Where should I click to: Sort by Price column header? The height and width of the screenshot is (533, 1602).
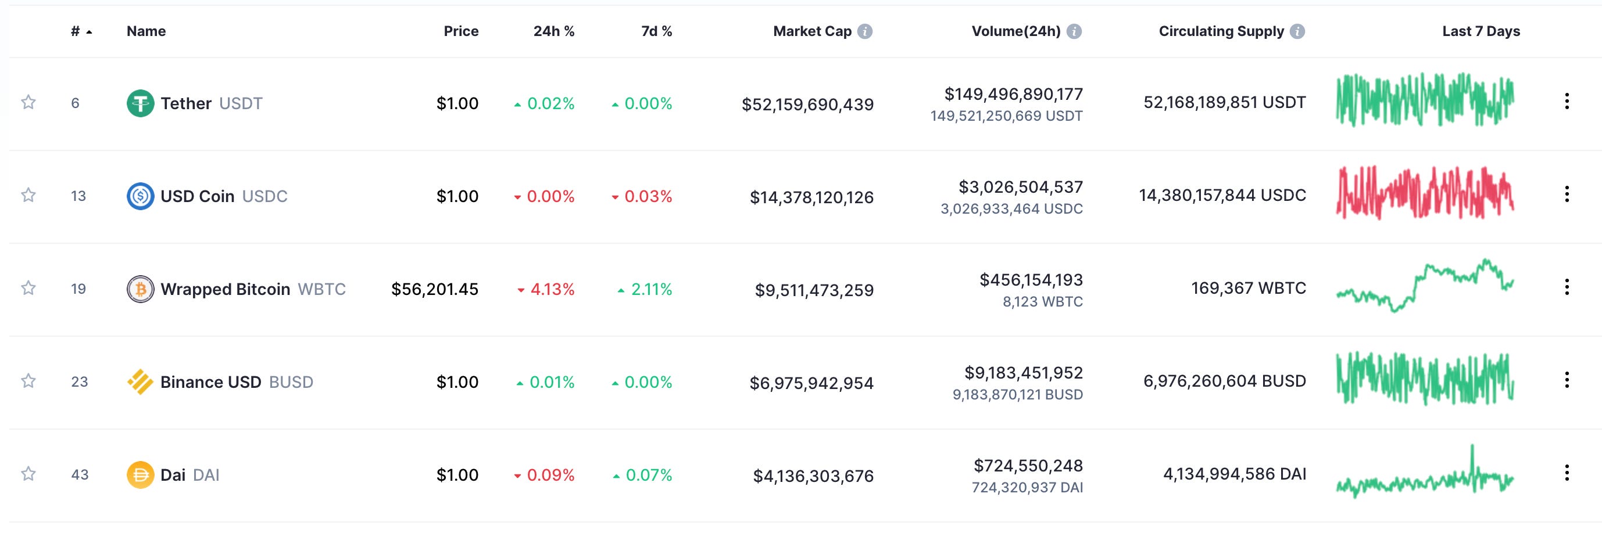[461, 31]
